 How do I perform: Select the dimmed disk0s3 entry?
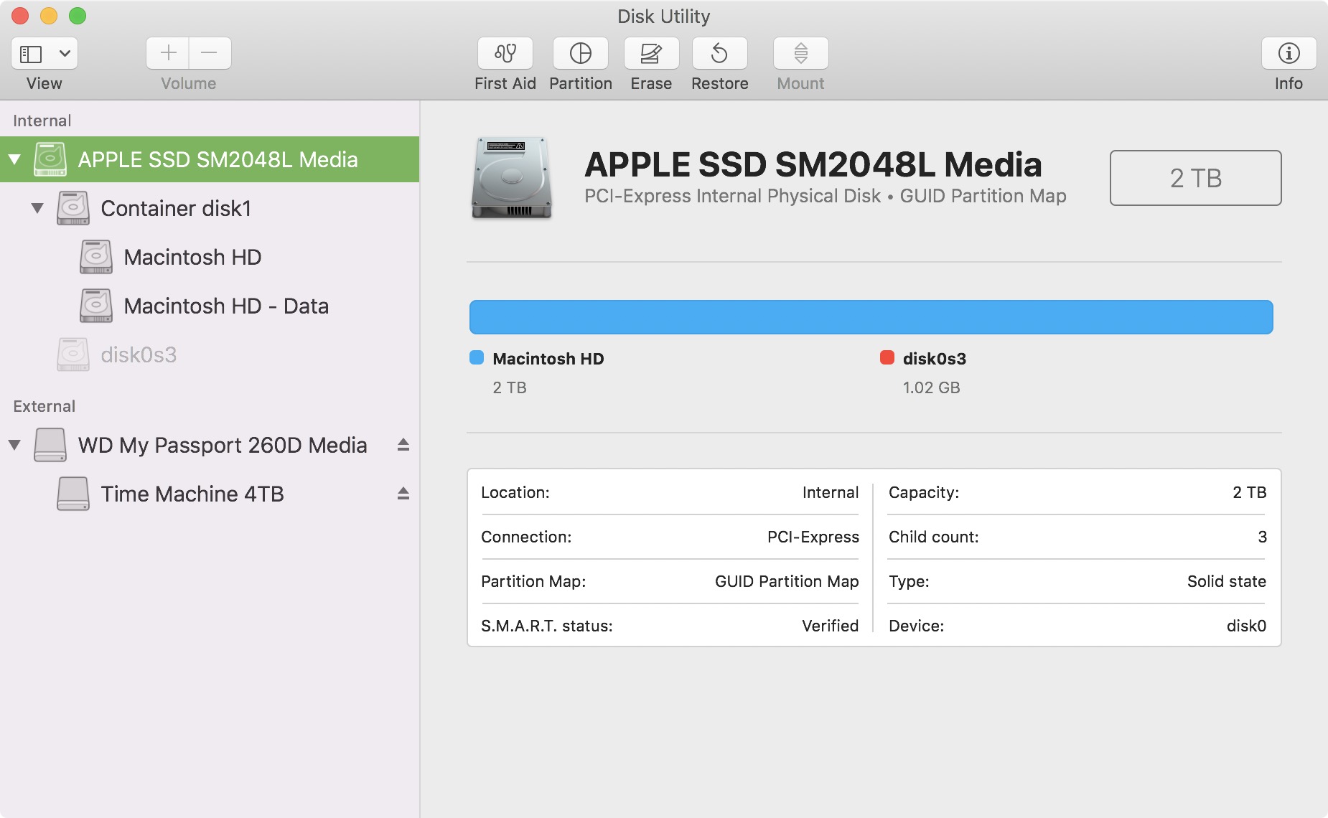click(138, 354)
